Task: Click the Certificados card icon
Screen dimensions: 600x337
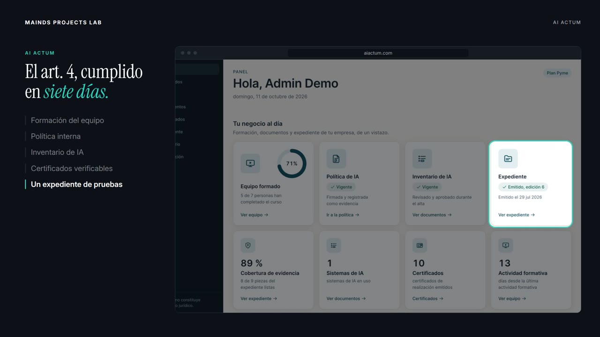Action: pos(420,245)
